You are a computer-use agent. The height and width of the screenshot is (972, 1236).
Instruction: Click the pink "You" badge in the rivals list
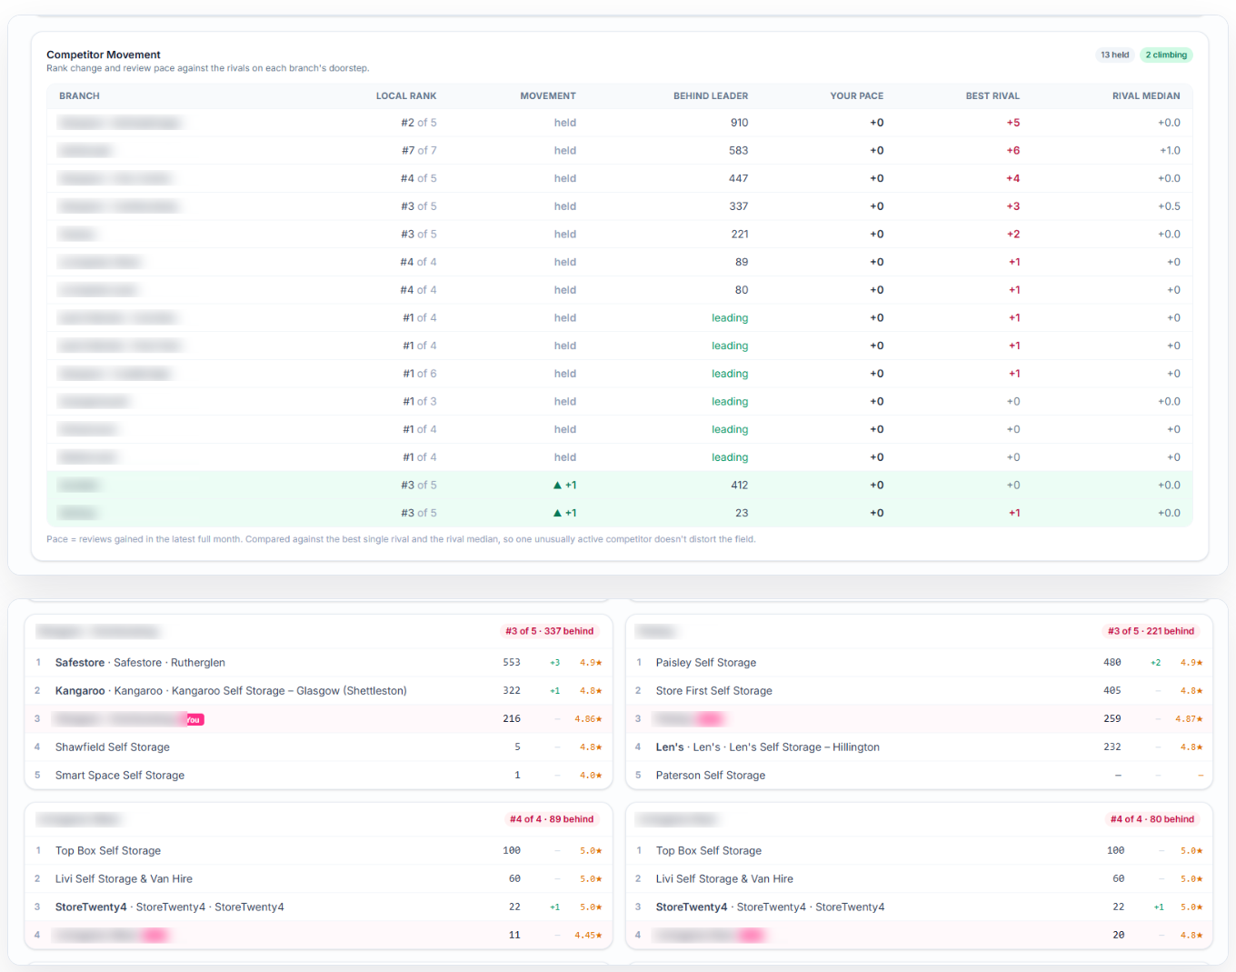tap(194, 720)
